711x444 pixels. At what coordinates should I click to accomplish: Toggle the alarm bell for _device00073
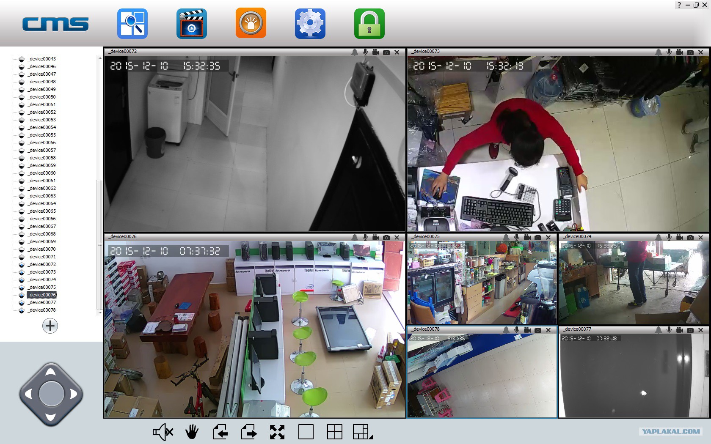659,52
